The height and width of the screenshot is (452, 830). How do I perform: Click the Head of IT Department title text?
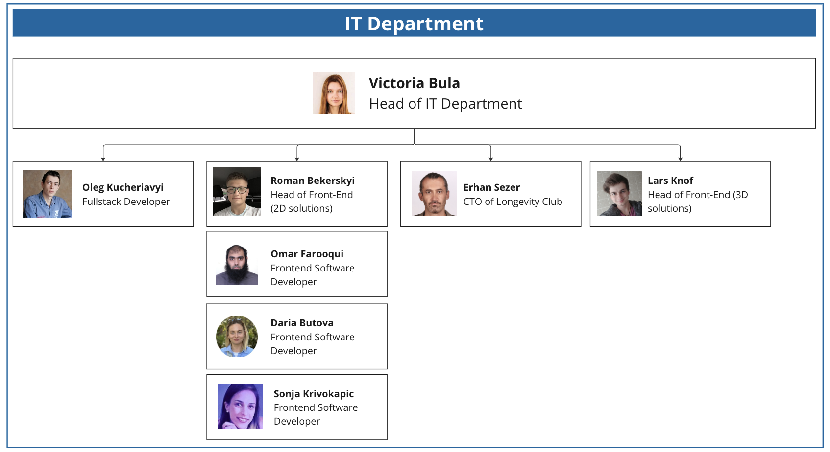(x=445, y=104)
